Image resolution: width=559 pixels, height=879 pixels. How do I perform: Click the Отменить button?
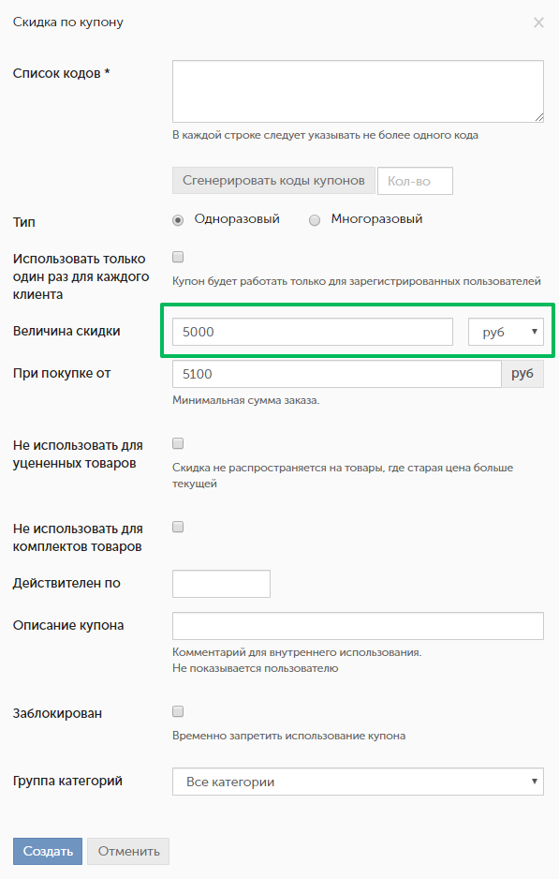coord(128,851)
